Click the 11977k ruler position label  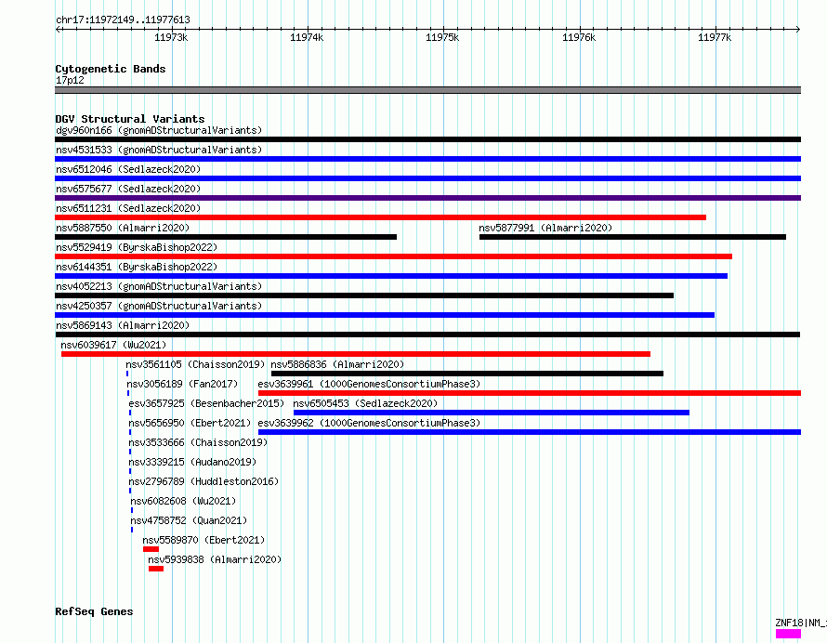tap(715, 37)
